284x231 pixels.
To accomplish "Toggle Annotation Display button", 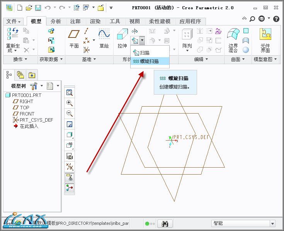I will pyautogui.click(x=70, y=177).
